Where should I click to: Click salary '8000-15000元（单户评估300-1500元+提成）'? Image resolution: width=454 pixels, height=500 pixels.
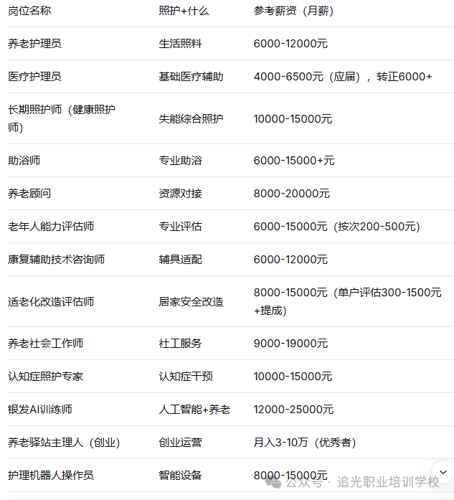348,301
